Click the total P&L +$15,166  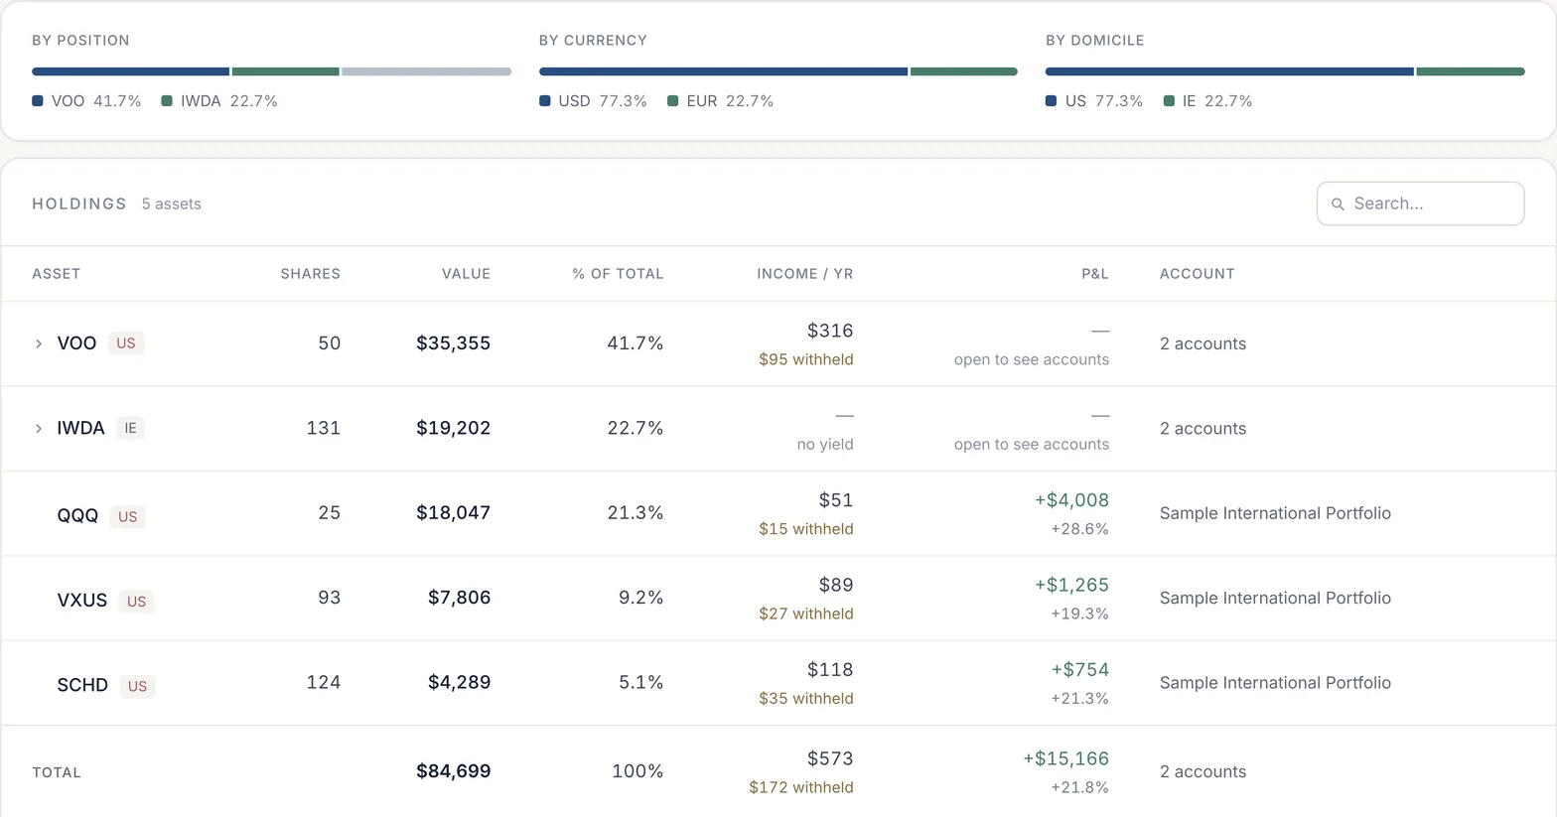click(1066, 758)
